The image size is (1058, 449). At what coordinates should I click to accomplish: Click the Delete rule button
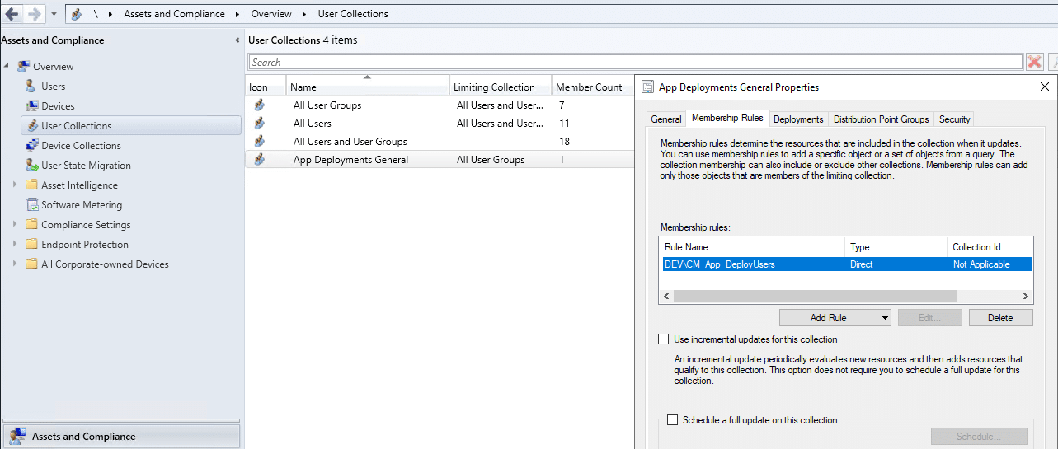(1000, 318)
